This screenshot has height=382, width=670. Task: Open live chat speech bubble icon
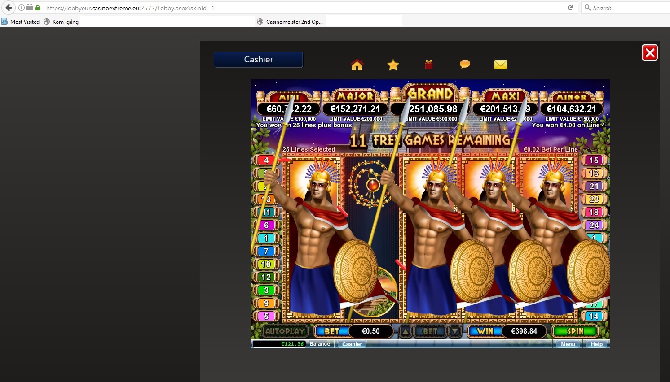click(x=465, y=64)
